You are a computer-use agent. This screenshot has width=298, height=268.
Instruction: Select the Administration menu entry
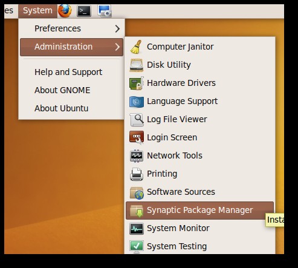pyautogui.click(x=71, y=47)
